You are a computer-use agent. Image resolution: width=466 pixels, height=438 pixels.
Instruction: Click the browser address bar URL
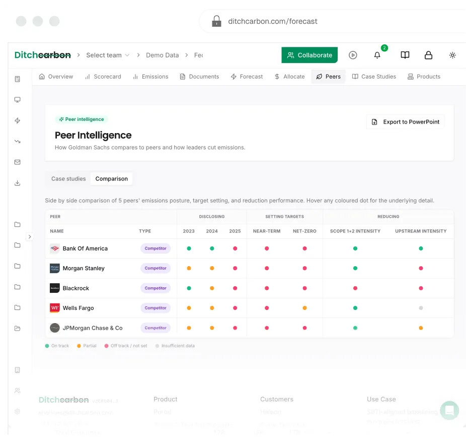pos(273,21)
